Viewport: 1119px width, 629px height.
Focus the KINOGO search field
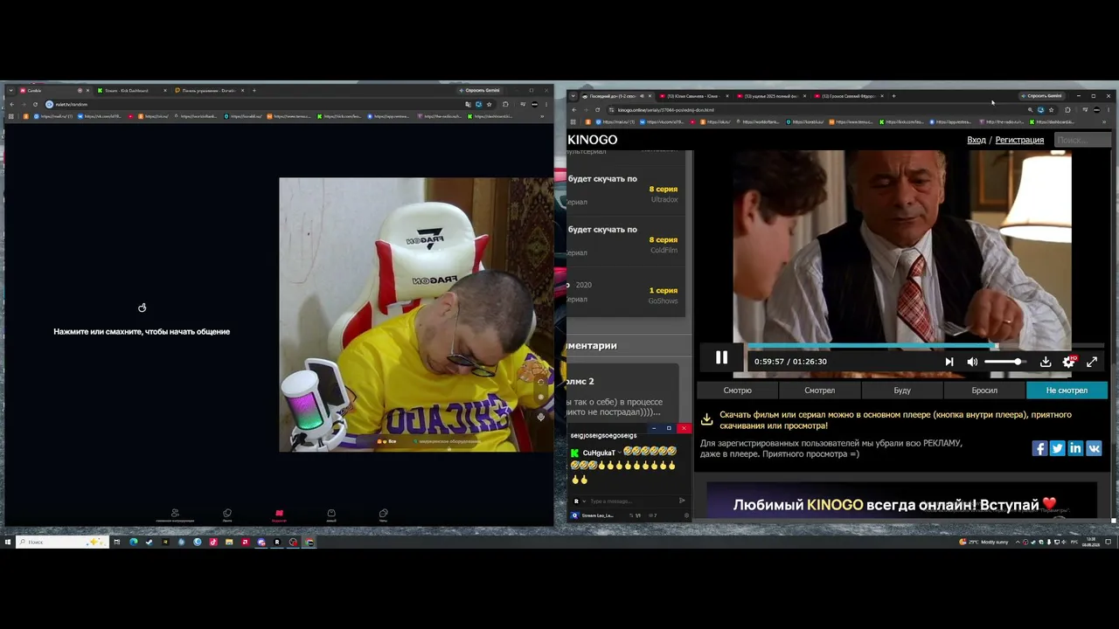1081,140
